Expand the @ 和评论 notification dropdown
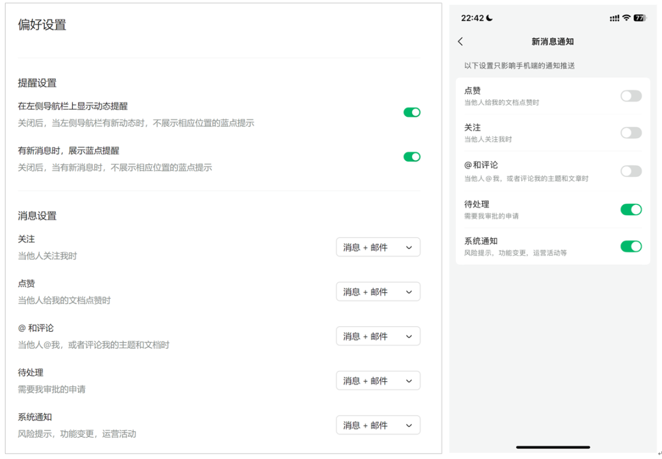Viewport: 662px width, 459px height. [378, 335]
